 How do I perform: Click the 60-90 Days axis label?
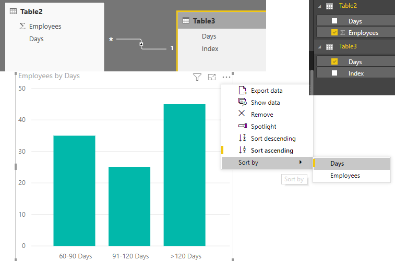pyautogui.click(x=76, y=256)
